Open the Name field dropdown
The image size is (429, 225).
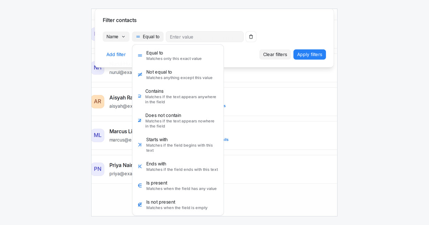(x=116, y=37)
